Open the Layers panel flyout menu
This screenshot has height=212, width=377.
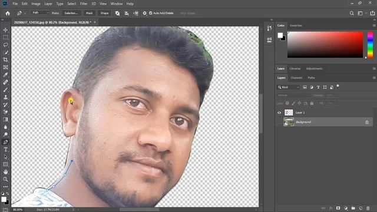pyautogui.click(x=374, y=78)
